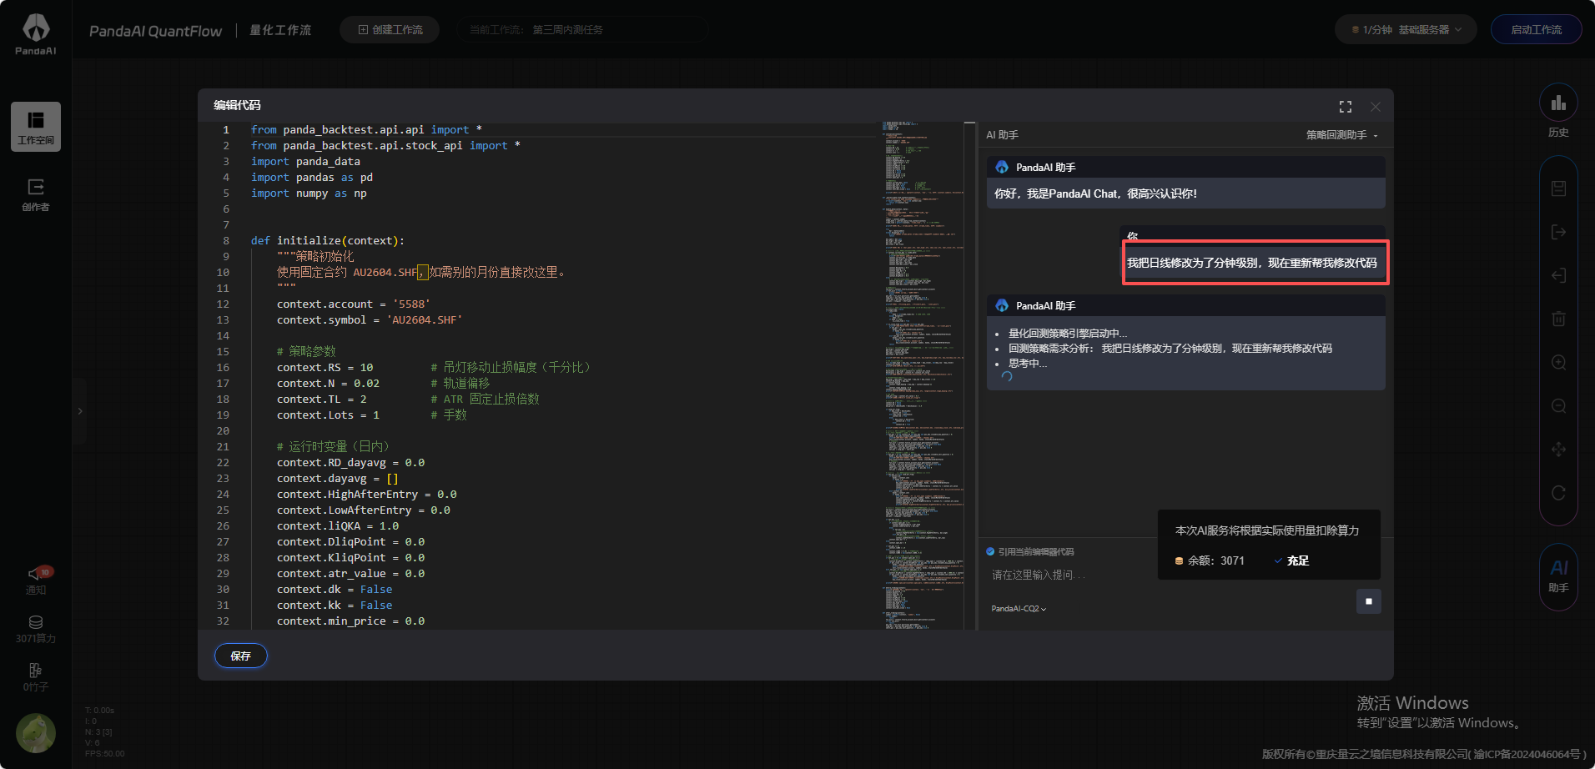Click the context.dayavg = [] line
This screenshot has width=1595, height=769.
click(338, 479)
